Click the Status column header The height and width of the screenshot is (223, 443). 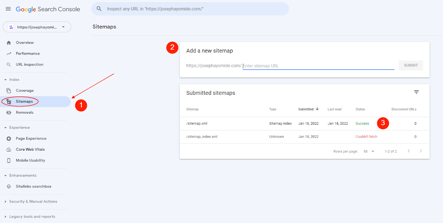pyautogui.click(x=360, y=109)
